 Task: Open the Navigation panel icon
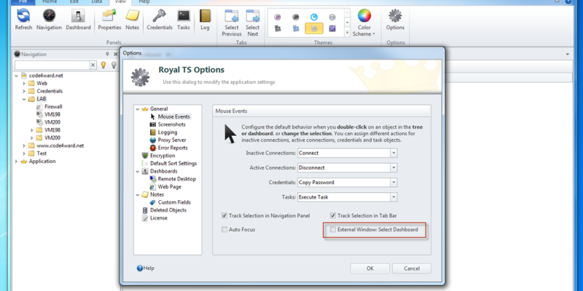(49, 16)
